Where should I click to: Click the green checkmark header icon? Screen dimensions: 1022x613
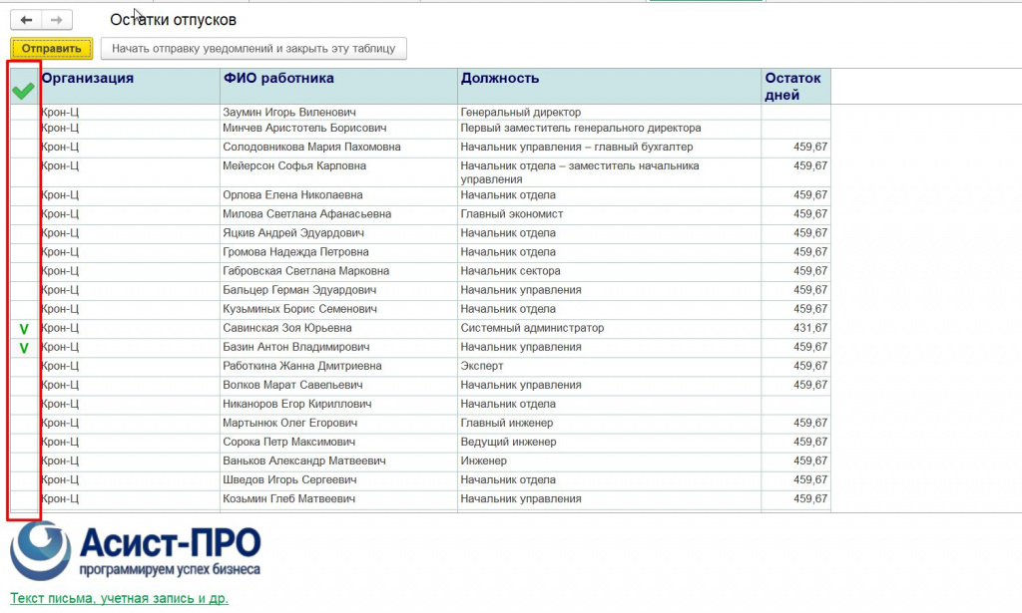coord(24,91)
